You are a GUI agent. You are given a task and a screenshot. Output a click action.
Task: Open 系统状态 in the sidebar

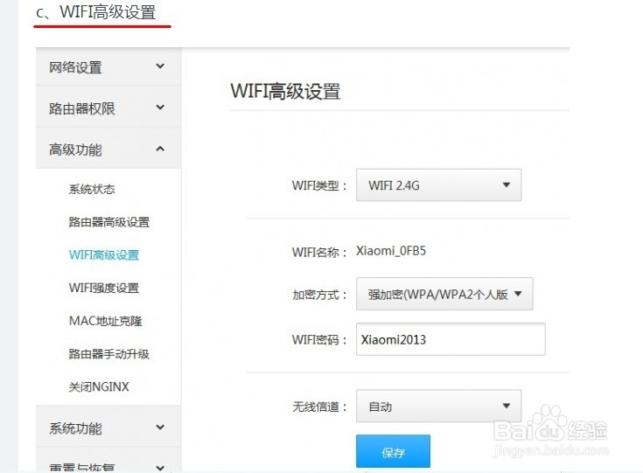92,189
